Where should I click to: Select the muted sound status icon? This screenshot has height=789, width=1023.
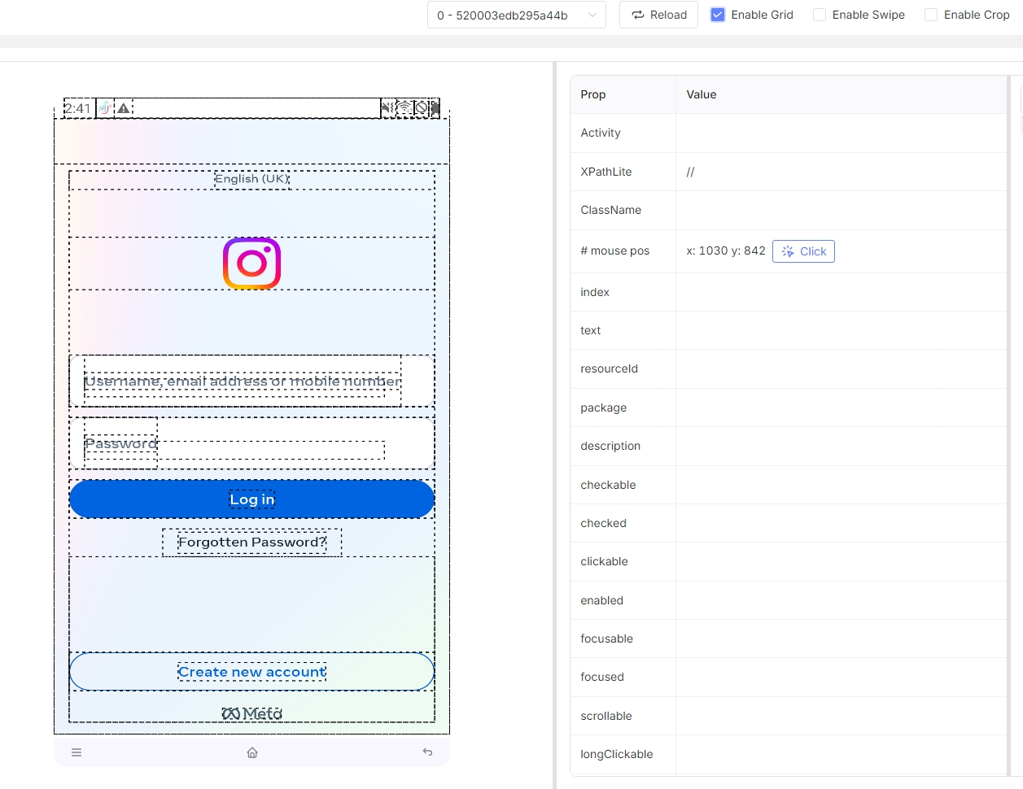click(387, 108)
